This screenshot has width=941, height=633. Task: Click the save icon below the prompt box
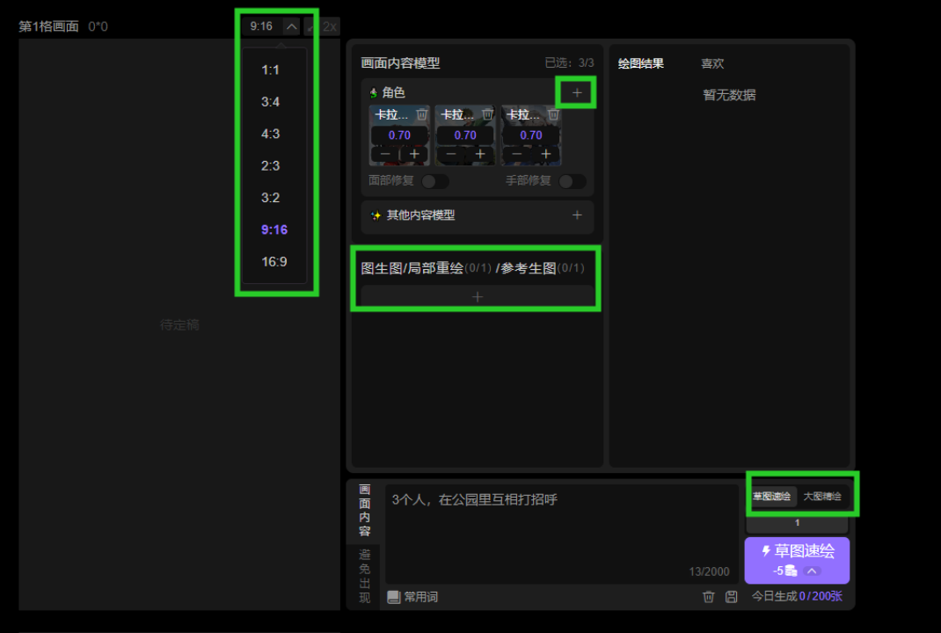pyautogui.click(x=732, y=596)
